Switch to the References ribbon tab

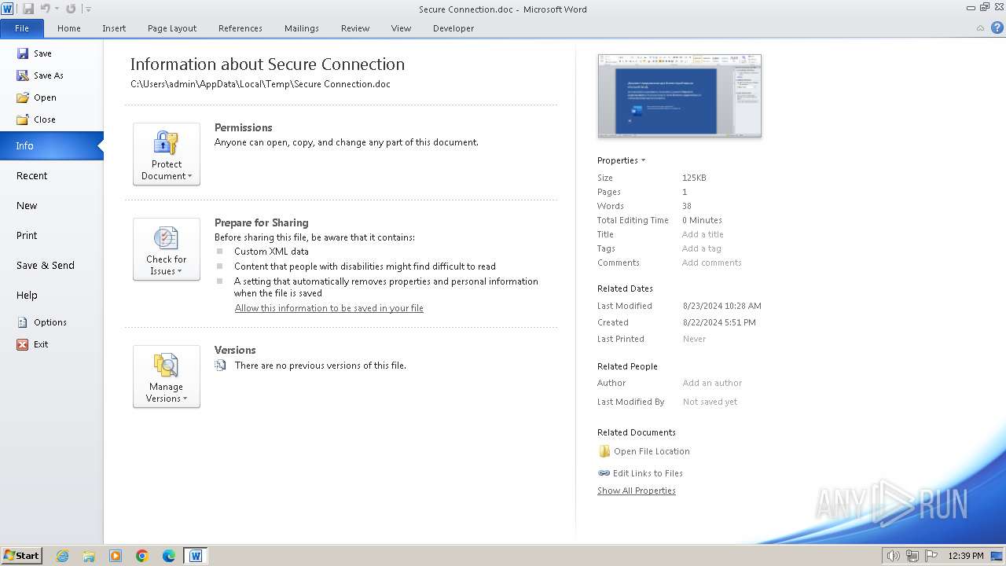point(240,28)
